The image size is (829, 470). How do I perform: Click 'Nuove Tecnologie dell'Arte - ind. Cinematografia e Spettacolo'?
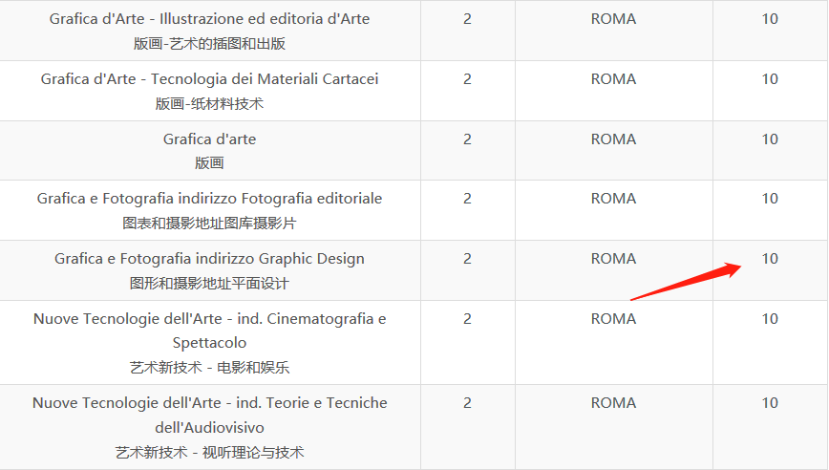[209, 330]
